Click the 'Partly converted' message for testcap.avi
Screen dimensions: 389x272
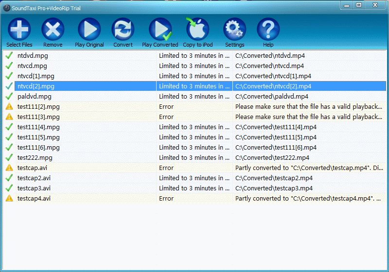pyautogui.click(x=309, y=168)
